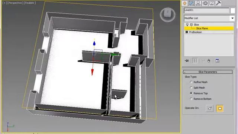Click the blue Z-axis gizmo arrow
This screenshot has width=238, height=134.
[x=94, y=43]
